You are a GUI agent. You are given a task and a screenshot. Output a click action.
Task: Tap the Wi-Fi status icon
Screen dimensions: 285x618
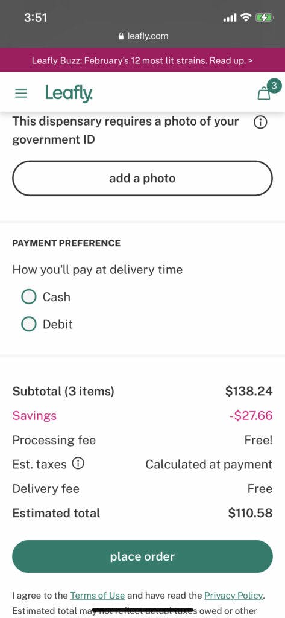coord(246,18)
